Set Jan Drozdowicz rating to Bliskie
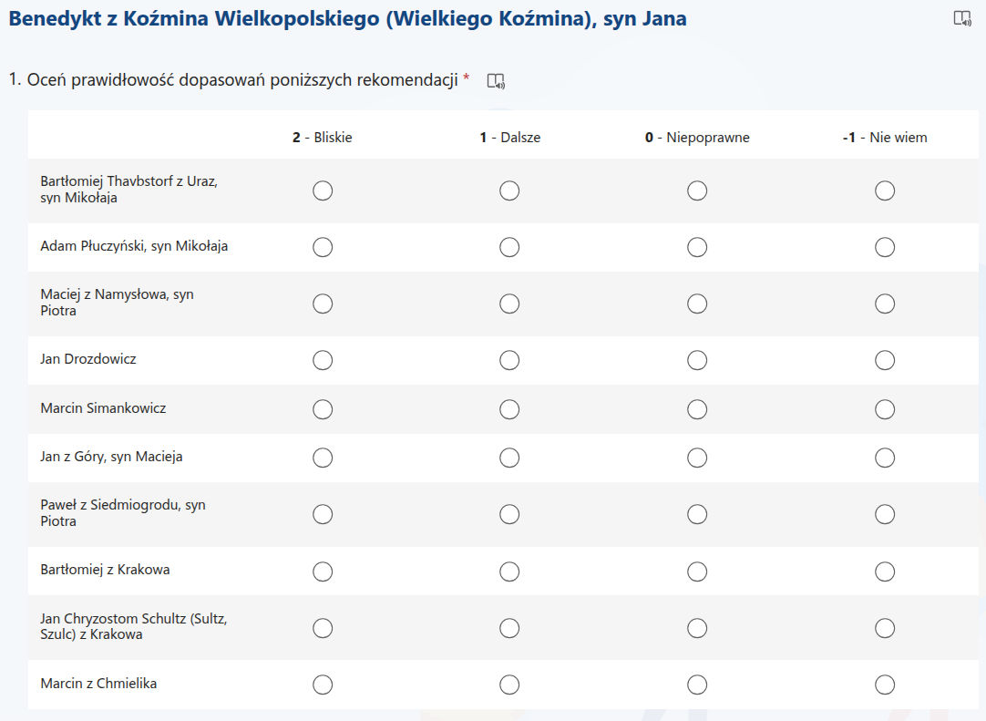The width and height of the screenshot is (986, 721). coord(323,360)
